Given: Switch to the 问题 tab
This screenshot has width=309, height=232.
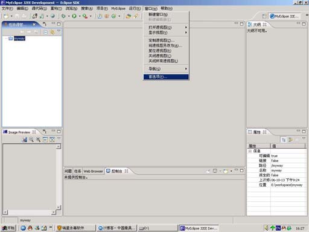Looking at the screenshot, I should [x=68, y=171].
